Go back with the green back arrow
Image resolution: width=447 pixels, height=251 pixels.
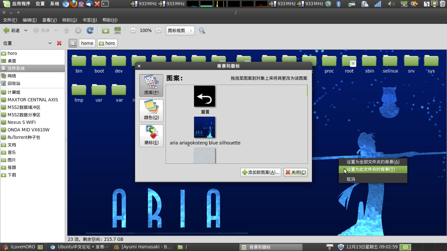click(x=11, y=30)
